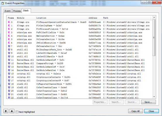This screenshot has height=116, width=162.
Task: Select ZwCreateSection + 0xc location
Action: (49, 46)
